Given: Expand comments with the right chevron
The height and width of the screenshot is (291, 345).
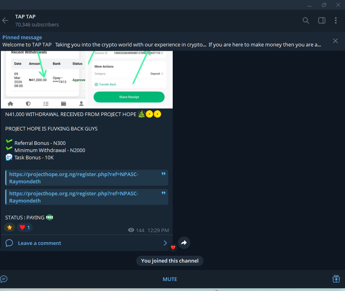Looking at the screenshot, I should [165, 243].
